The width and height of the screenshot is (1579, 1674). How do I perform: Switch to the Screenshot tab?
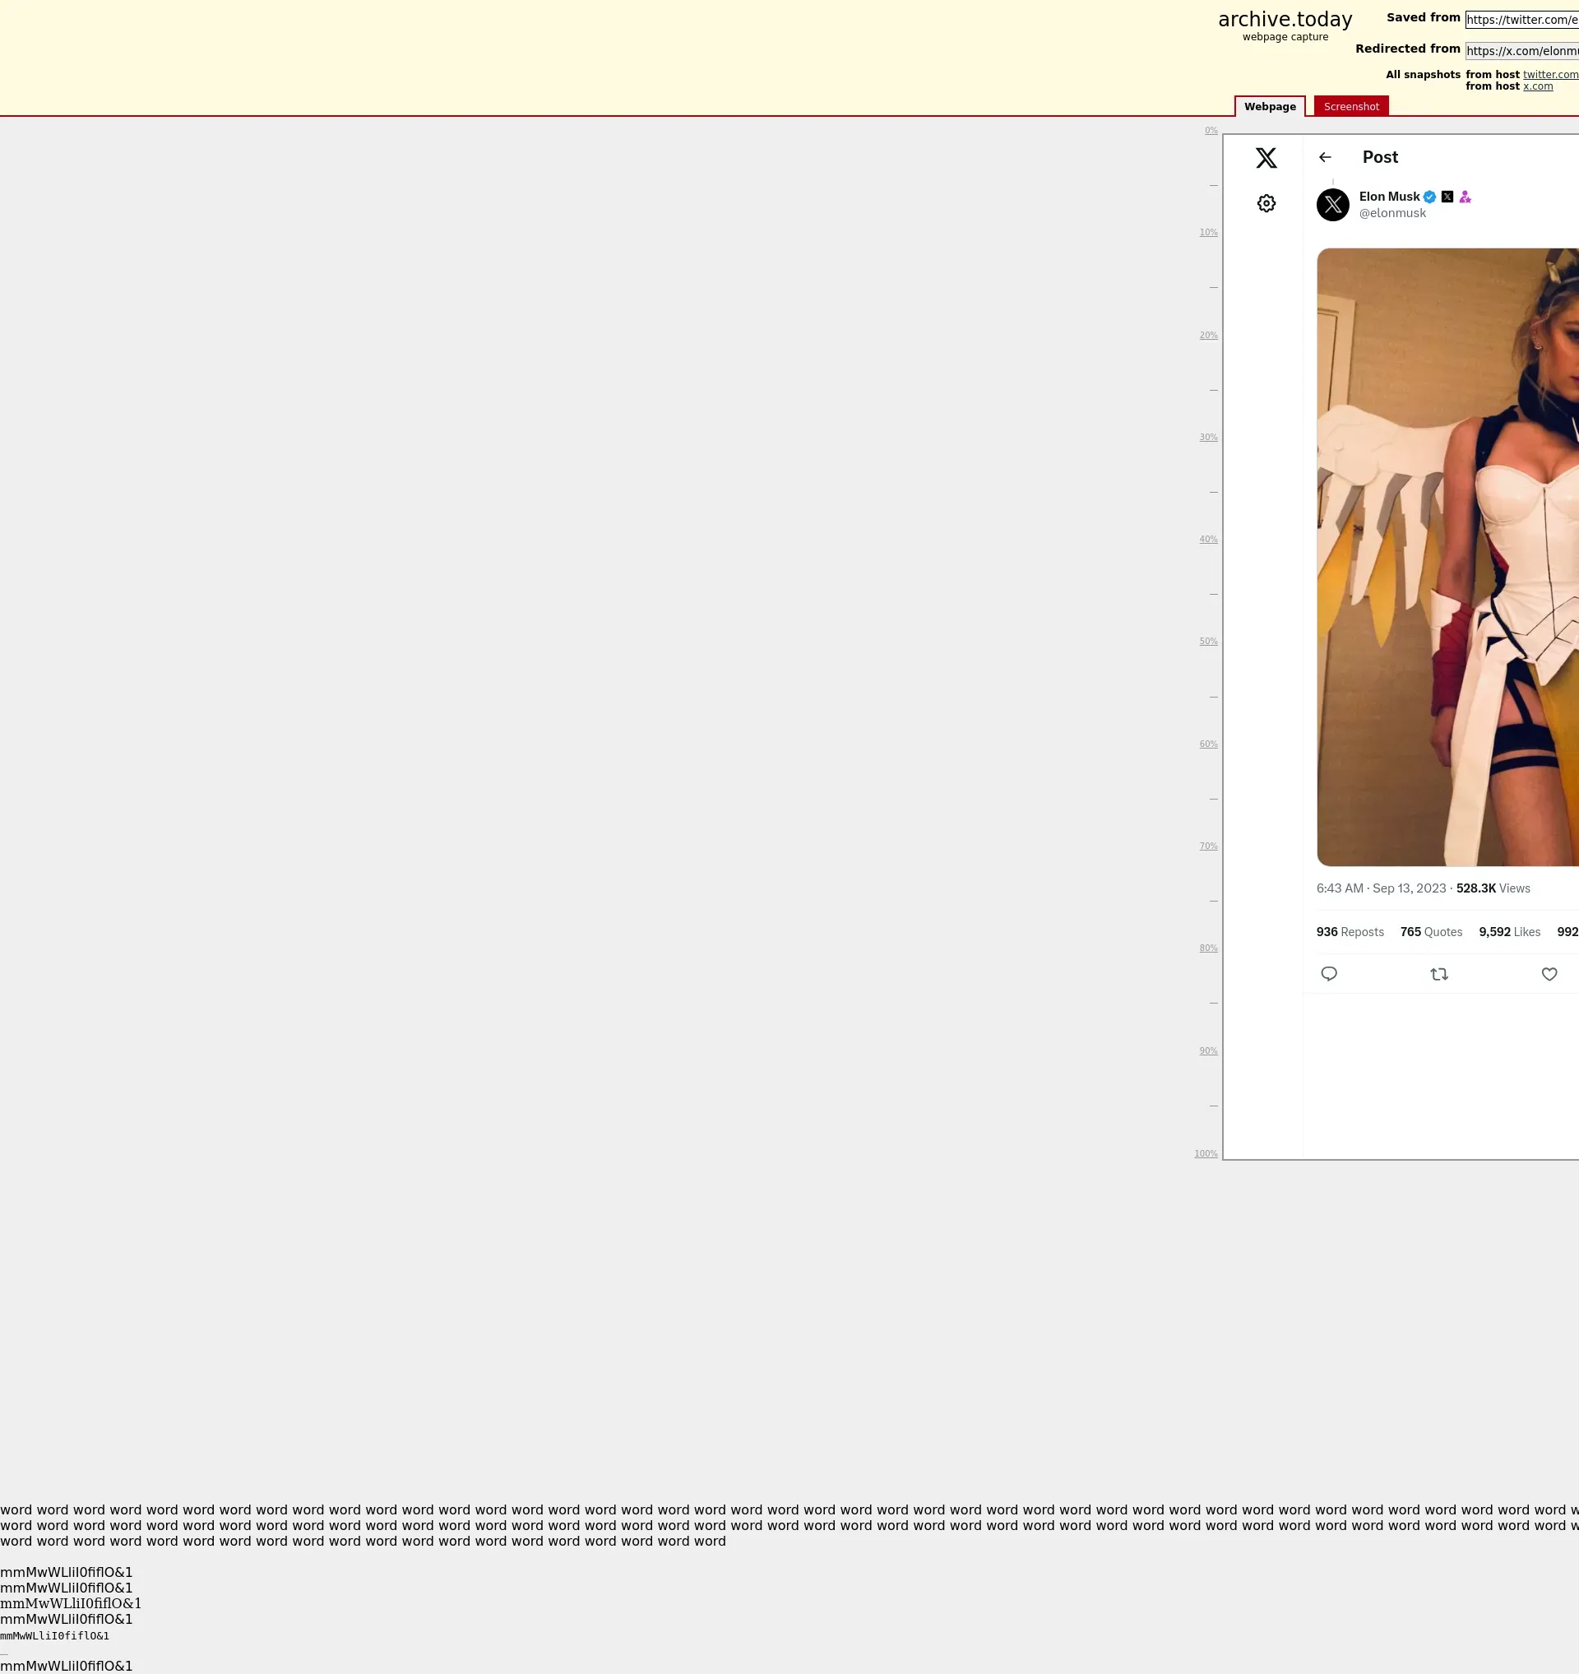(x=1351, y=107)
